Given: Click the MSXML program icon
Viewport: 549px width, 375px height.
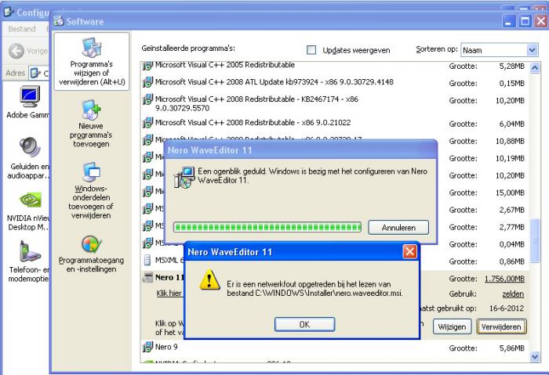Looking at the screenshot, I should tap(147, 261).
